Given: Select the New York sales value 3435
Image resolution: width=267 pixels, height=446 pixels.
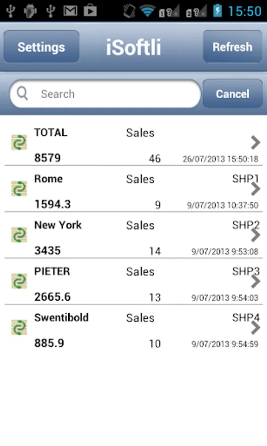Looking at the screenshot, I should click(47, 251).
